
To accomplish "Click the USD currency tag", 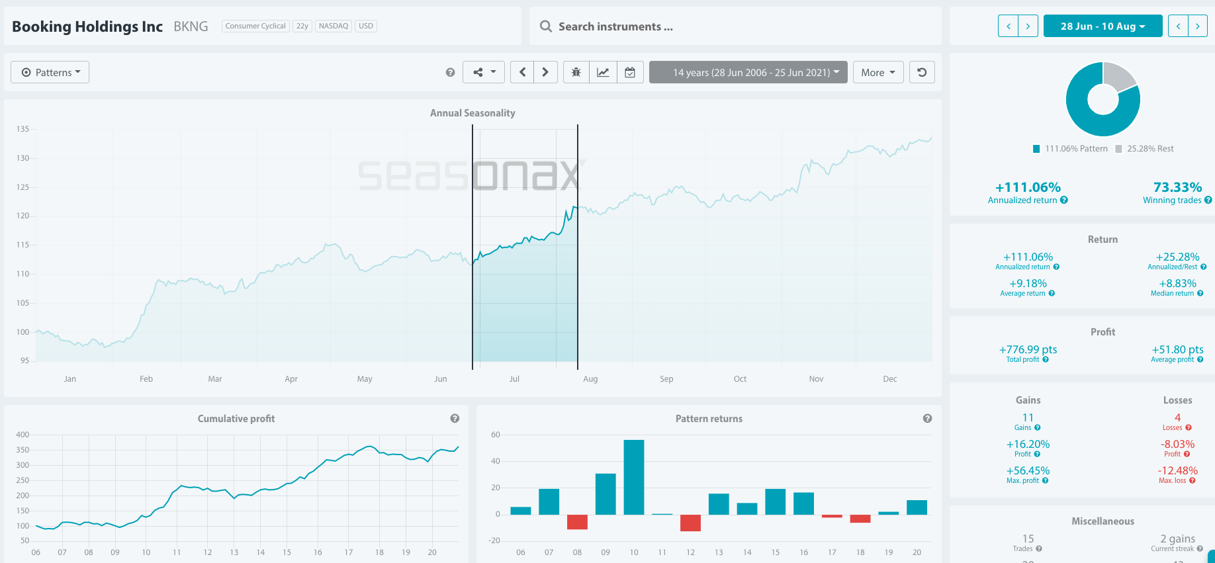I will 366,26.
